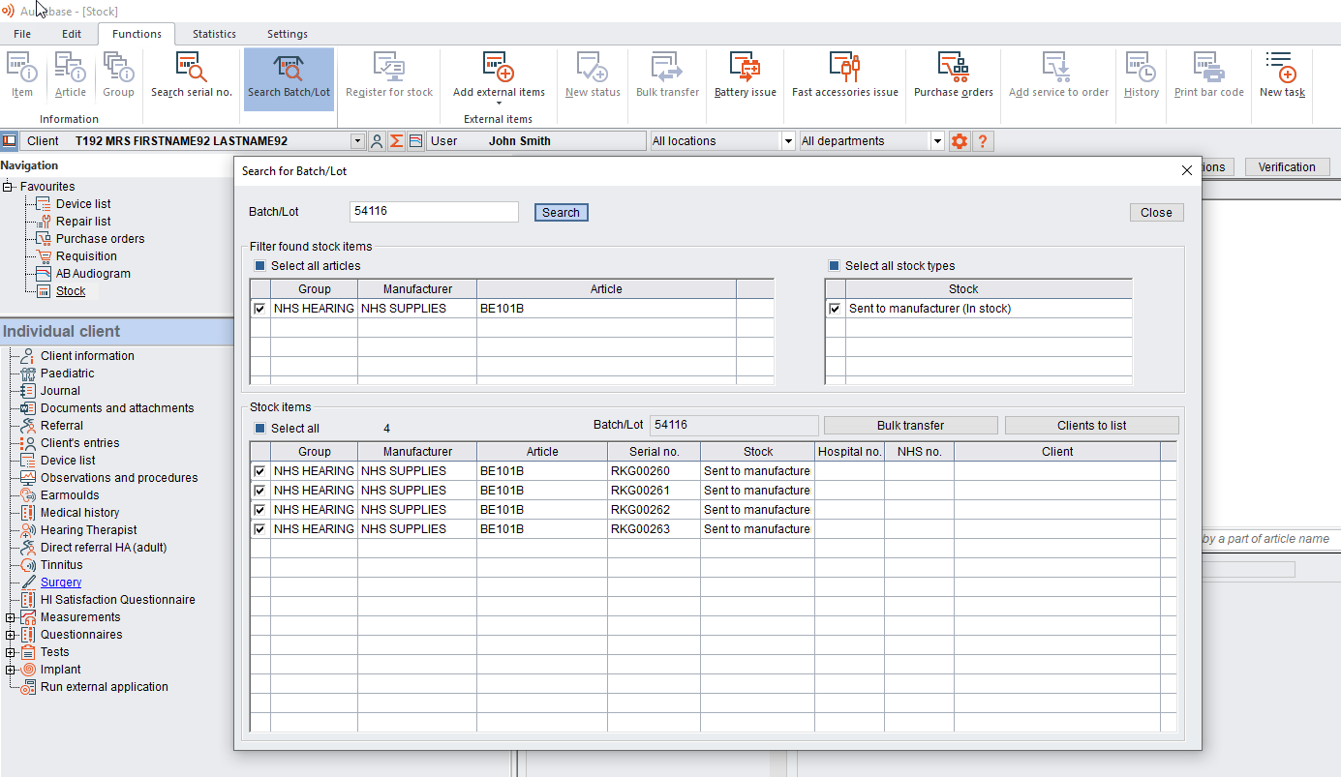Uncheck stock item RKG00262
1341x777 pixels.
tap(259, 510)
